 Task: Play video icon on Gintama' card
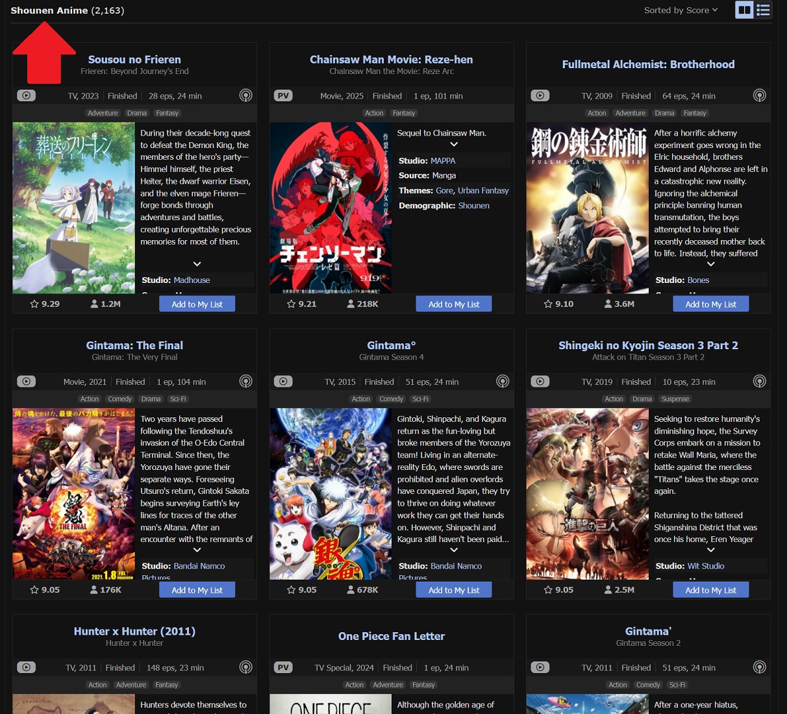click(540, 667)
